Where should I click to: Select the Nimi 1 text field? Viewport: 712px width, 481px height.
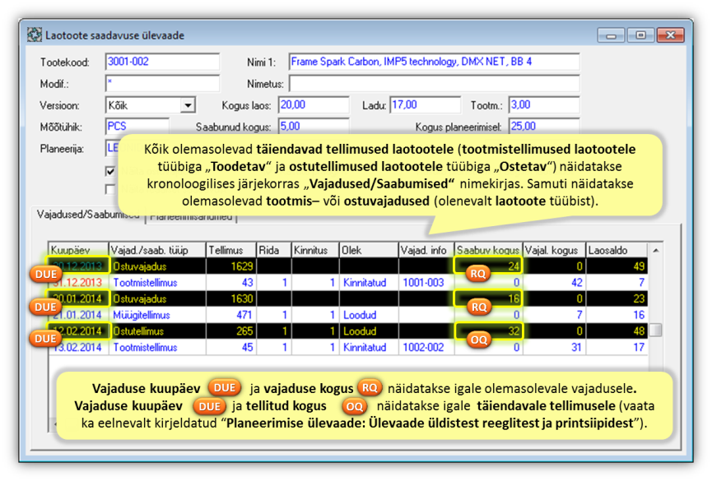point(434,62)
